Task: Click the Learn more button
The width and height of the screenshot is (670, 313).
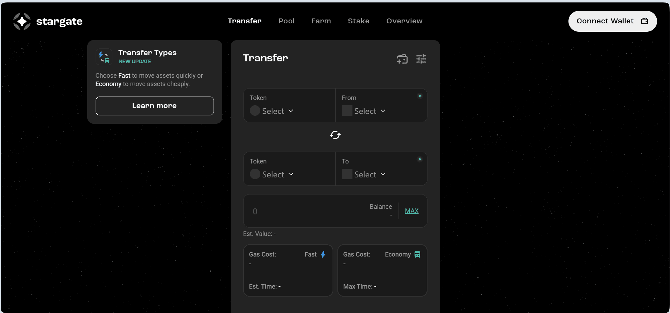Action: (x=155, y=106)
